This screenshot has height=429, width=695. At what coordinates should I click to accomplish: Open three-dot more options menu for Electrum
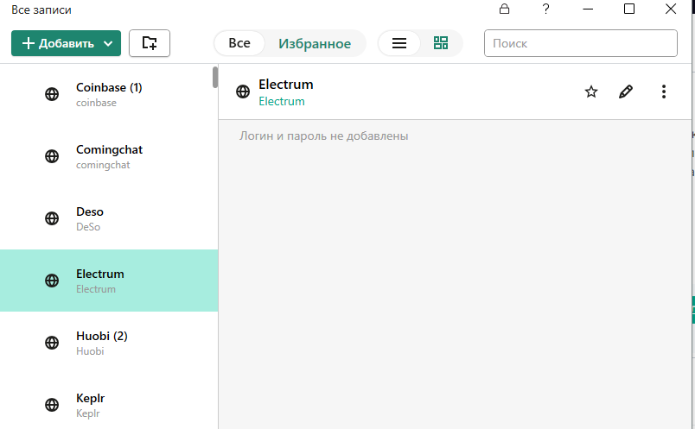pyautogui.click(x=664, y=91)
